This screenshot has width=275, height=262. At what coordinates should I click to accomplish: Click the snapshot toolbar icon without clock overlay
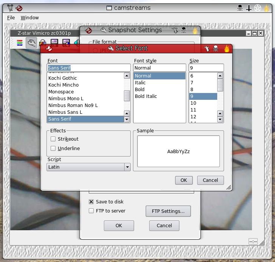[54, 43]
